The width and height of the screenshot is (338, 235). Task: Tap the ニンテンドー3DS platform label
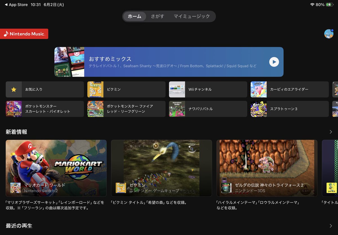pos(250,191)
